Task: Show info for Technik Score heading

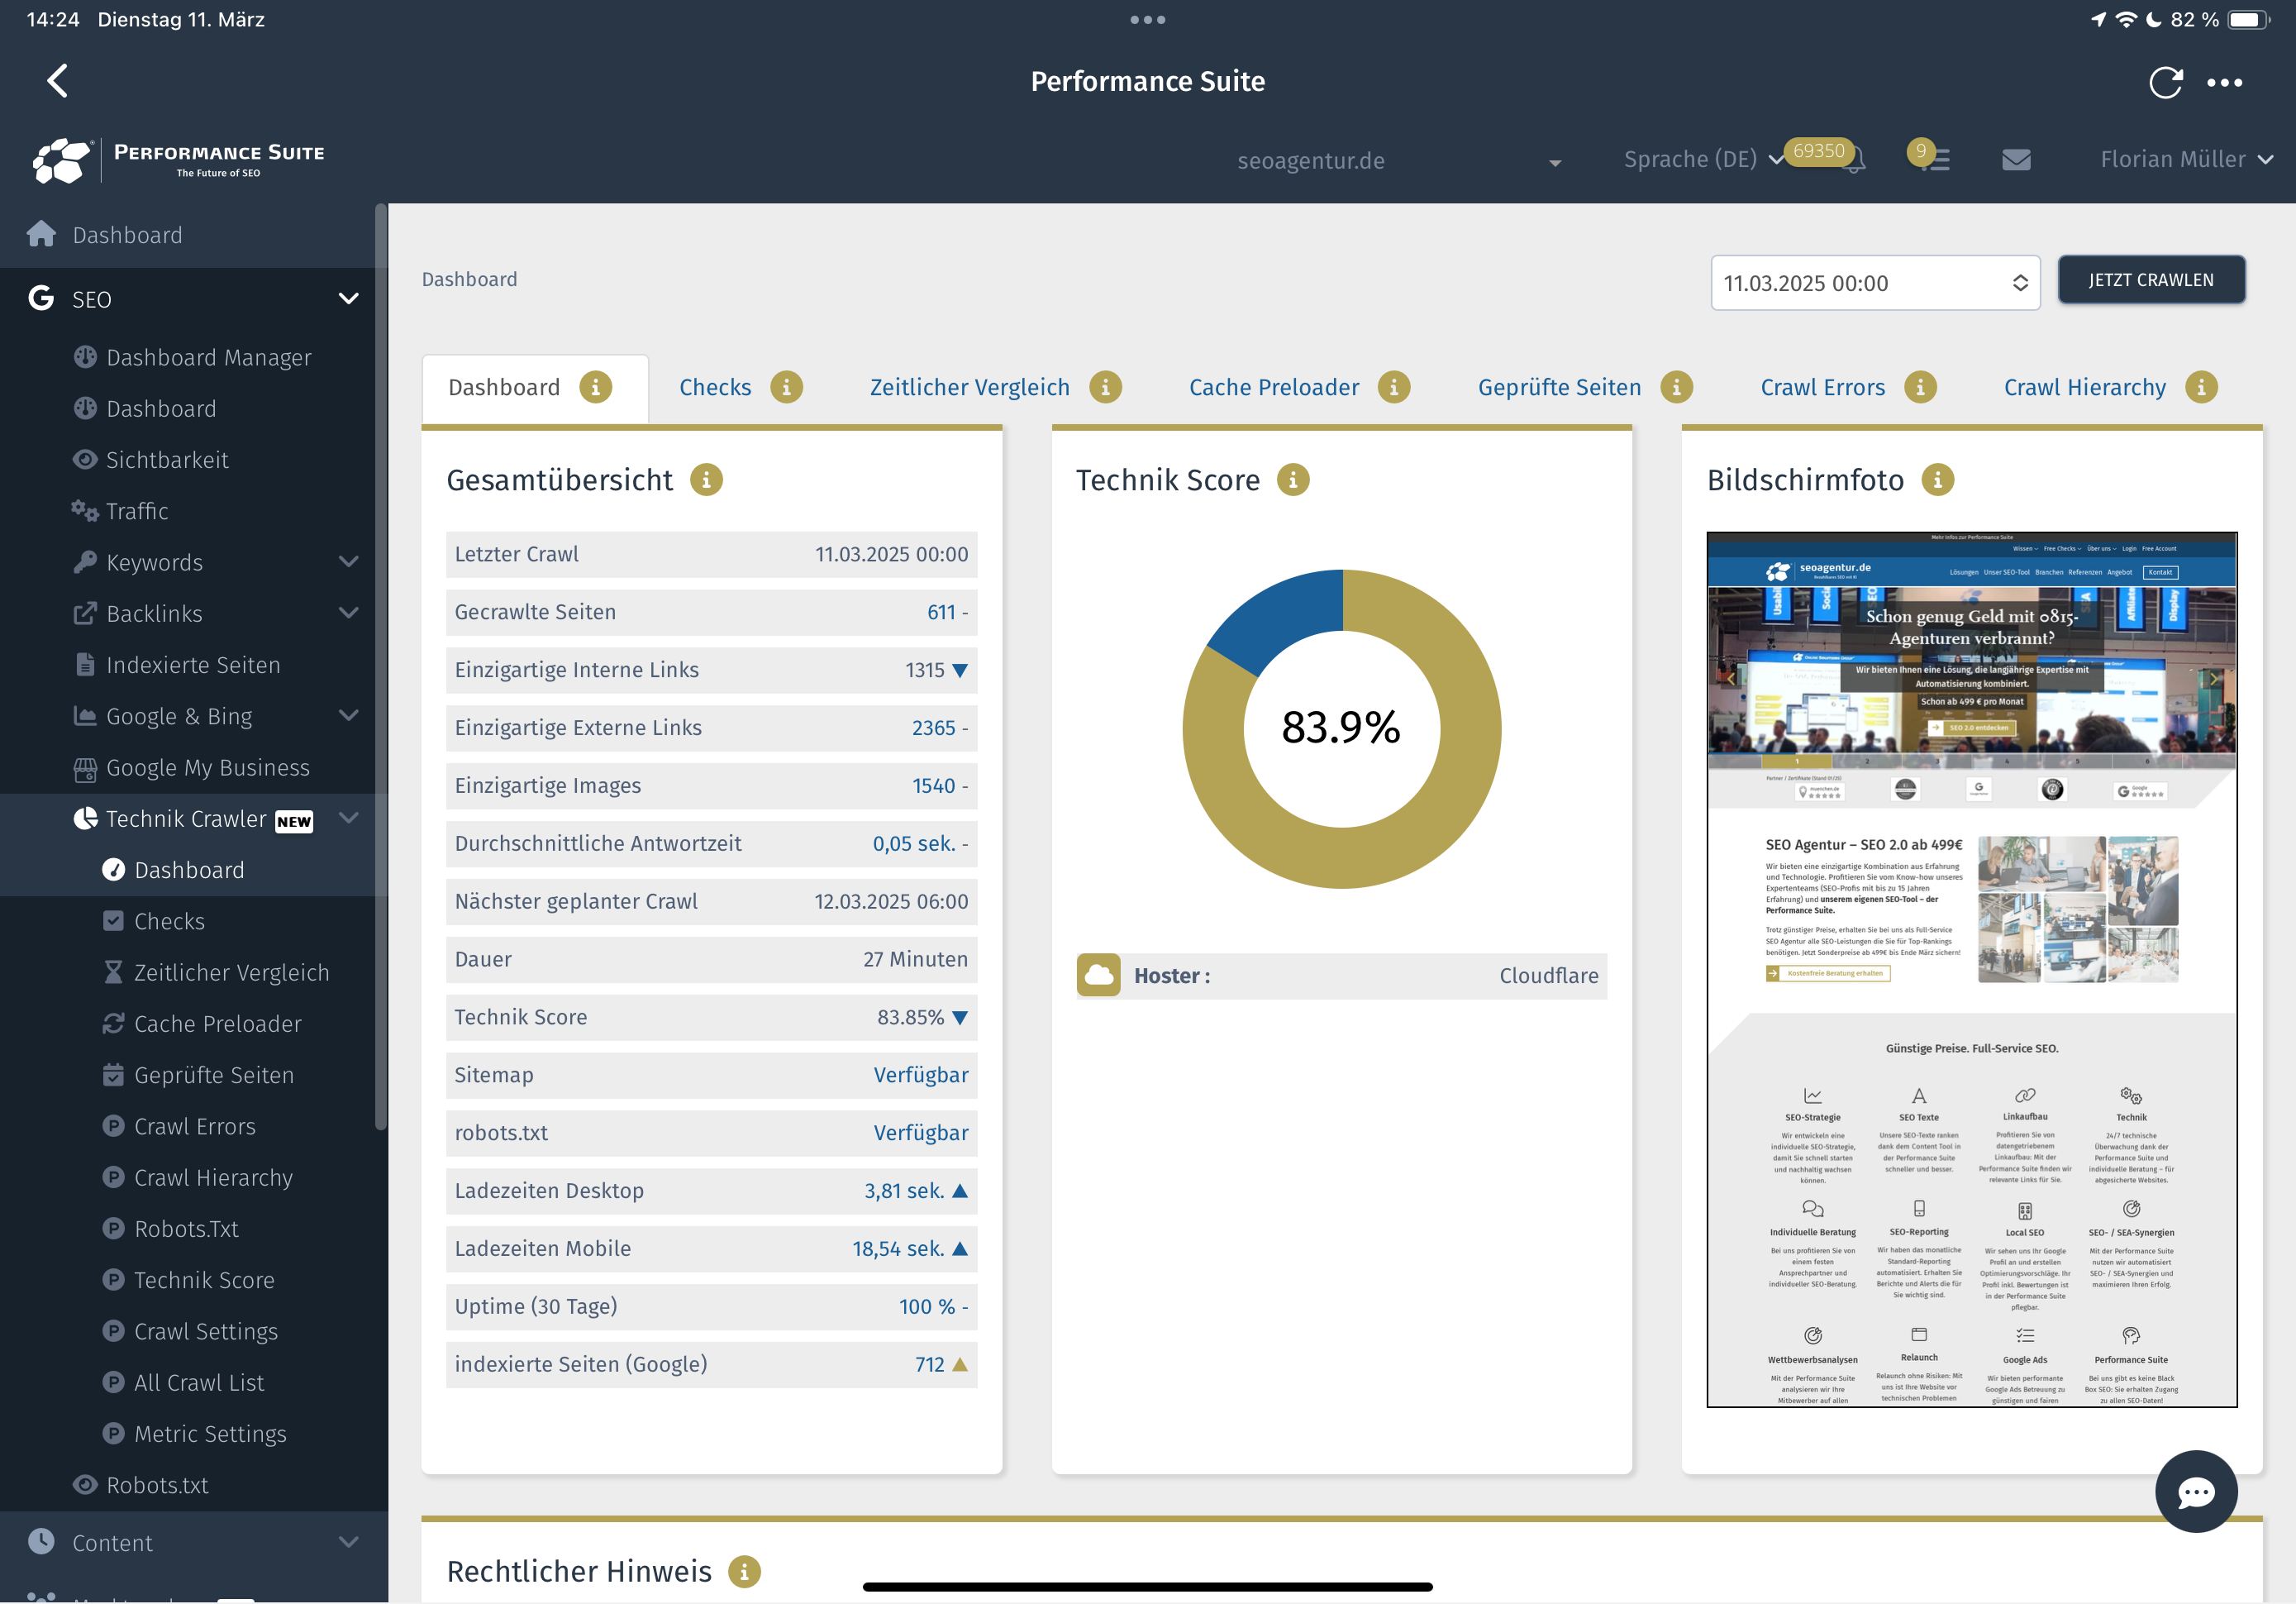Action: click(1293, 480)
